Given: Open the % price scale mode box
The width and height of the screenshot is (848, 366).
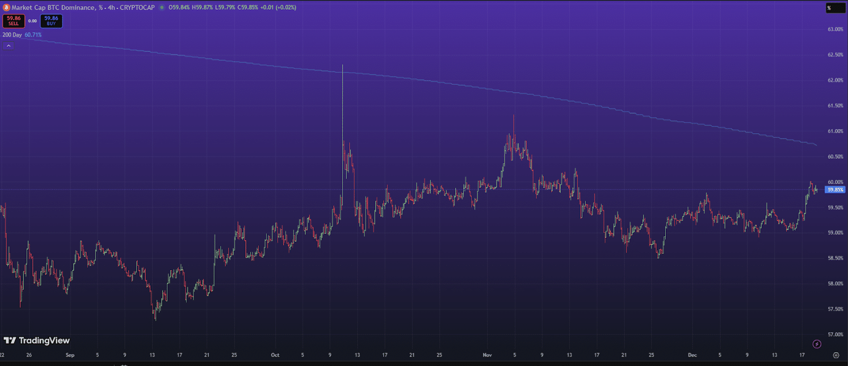Looking at the screenshot, I should tap(835, 8).
